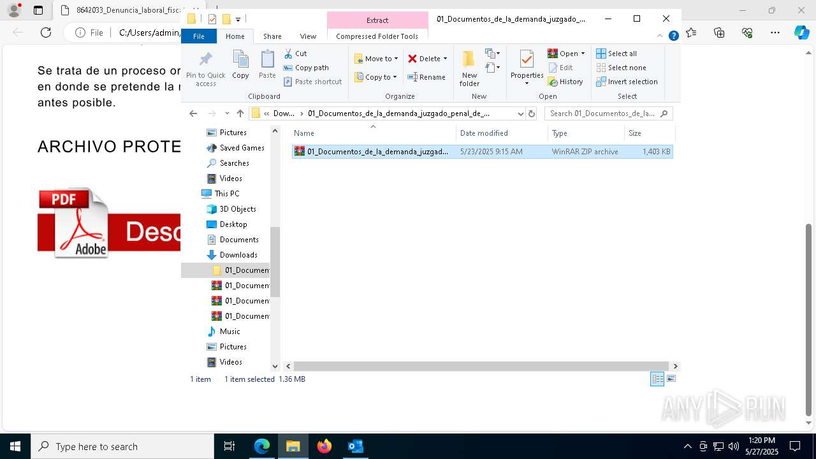Click Select all in ribbon

[x=616, y=54]
